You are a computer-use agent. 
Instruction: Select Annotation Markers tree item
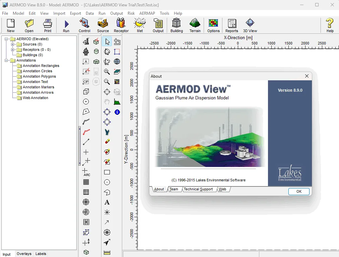[x=38, y=87]
